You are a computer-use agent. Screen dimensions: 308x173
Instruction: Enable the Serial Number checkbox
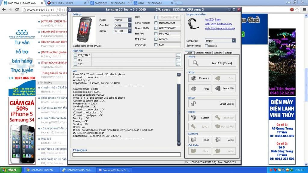(x=156, y=23)
